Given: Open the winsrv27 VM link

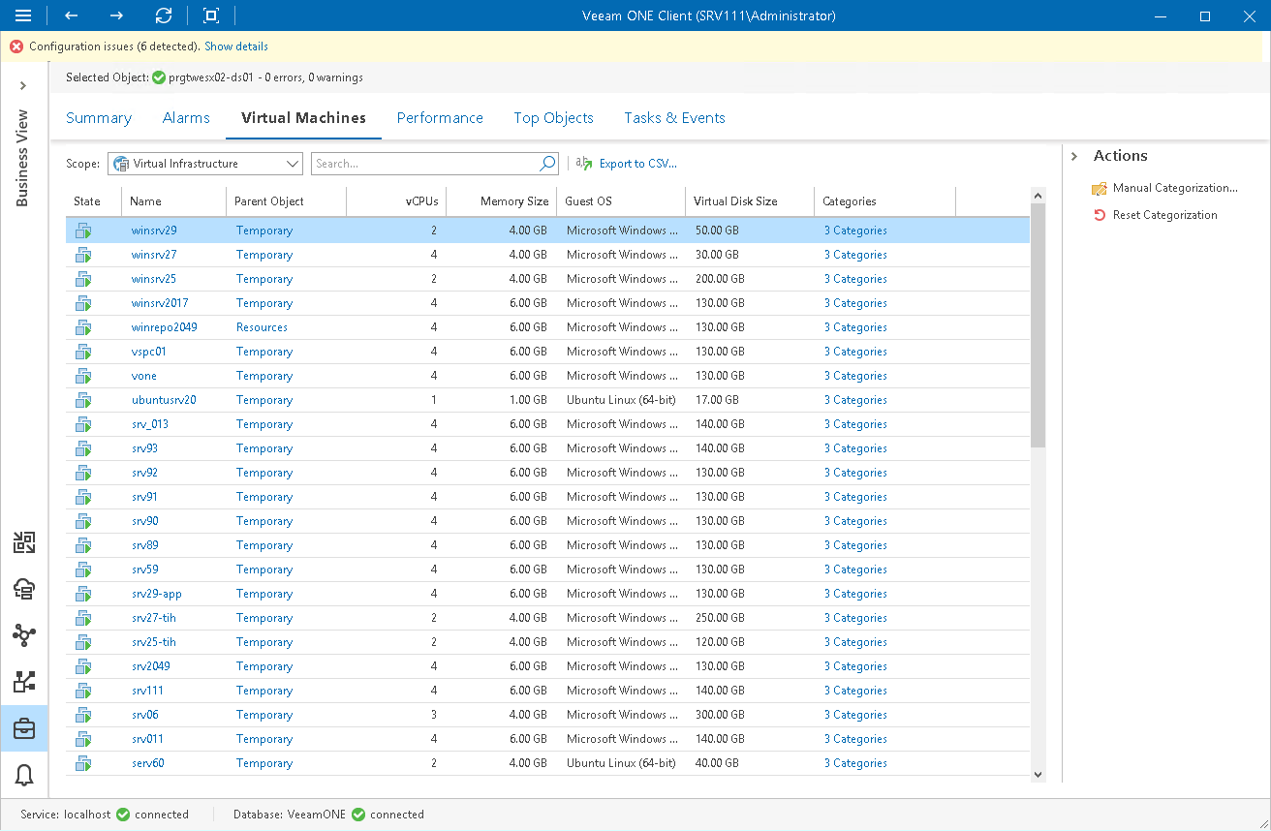Looking at the screenshot, I should 154,255.
